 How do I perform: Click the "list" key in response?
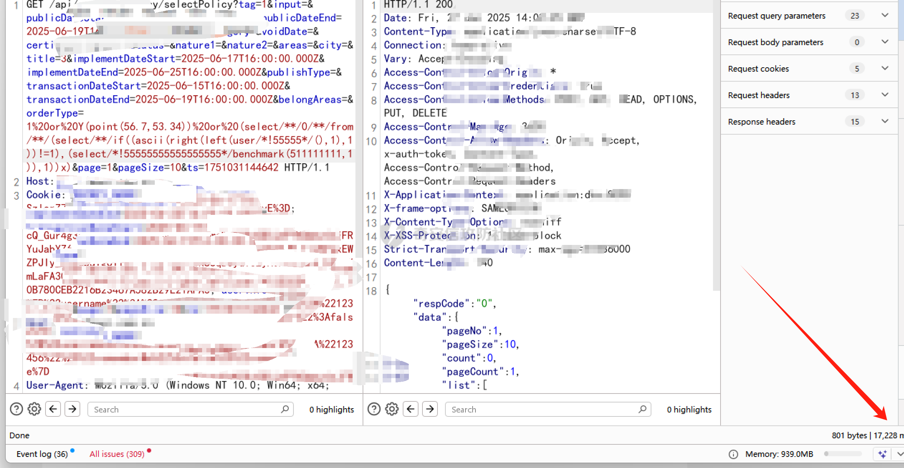coord(458,385)
